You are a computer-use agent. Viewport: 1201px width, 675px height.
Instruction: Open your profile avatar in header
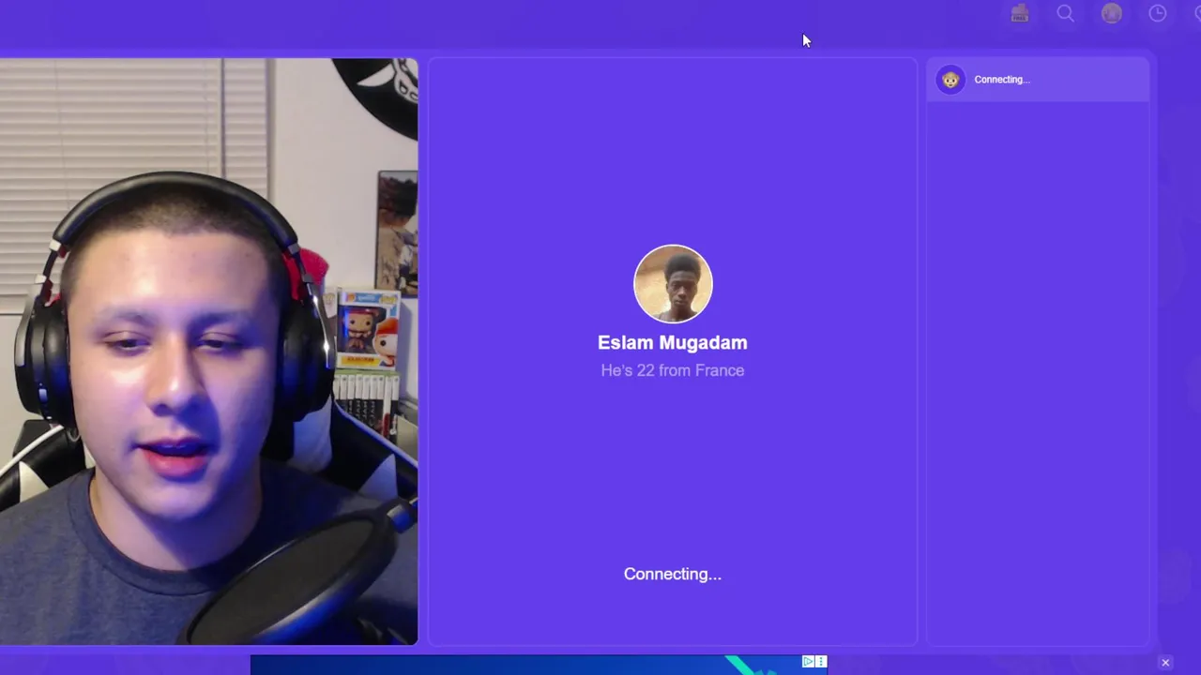point(1111,13)
